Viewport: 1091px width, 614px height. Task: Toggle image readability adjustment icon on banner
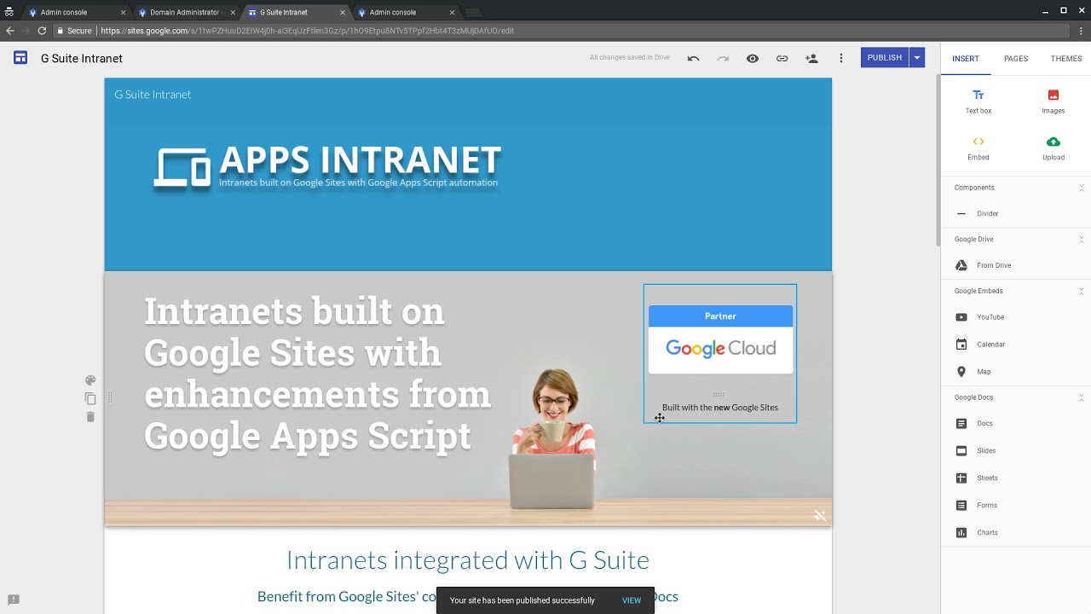click(x=820, y=515)
